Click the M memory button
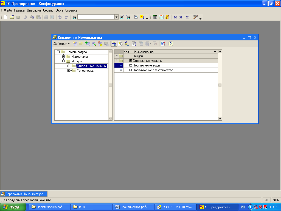Screen dimensions: 281x211 pos(175,17)
